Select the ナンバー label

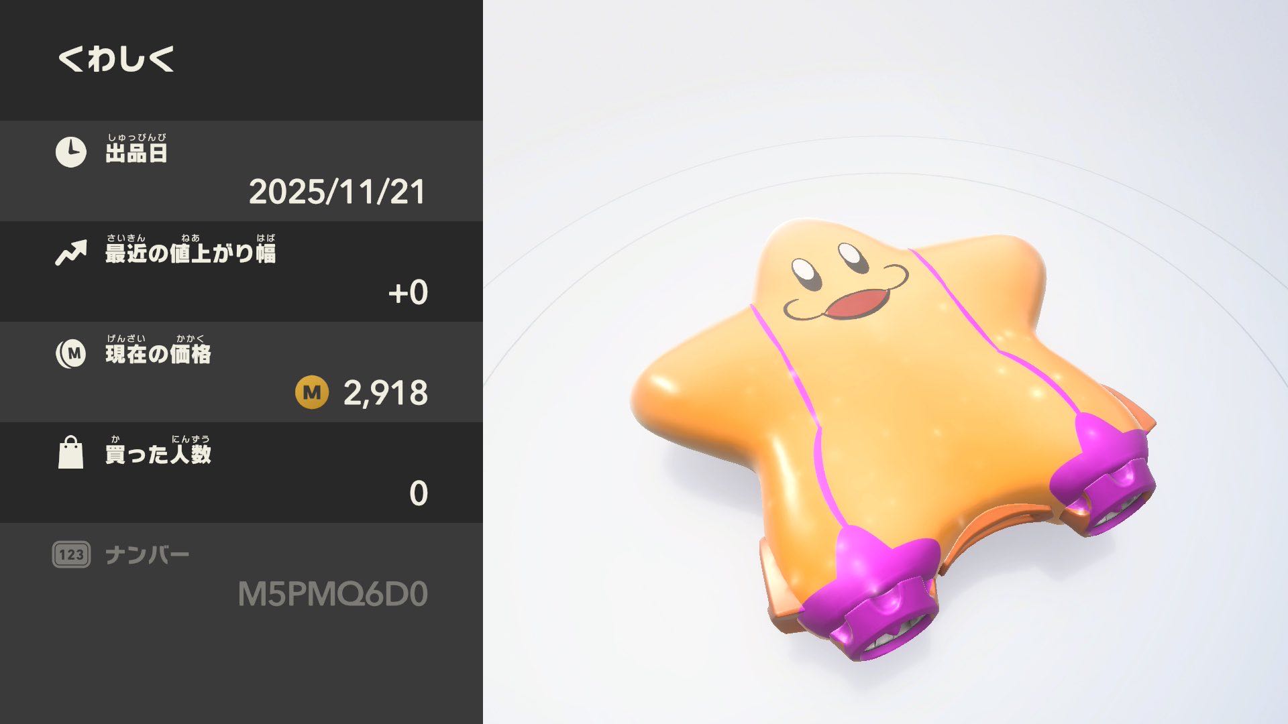click(x=148, y=555)
